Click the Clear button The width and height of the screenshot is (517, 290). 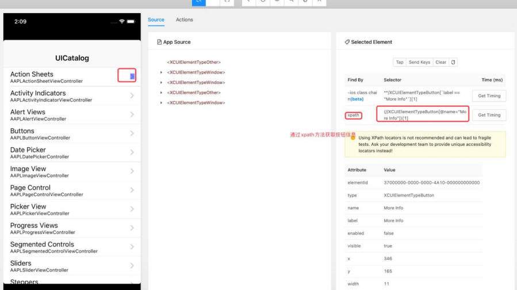(441, 62)
